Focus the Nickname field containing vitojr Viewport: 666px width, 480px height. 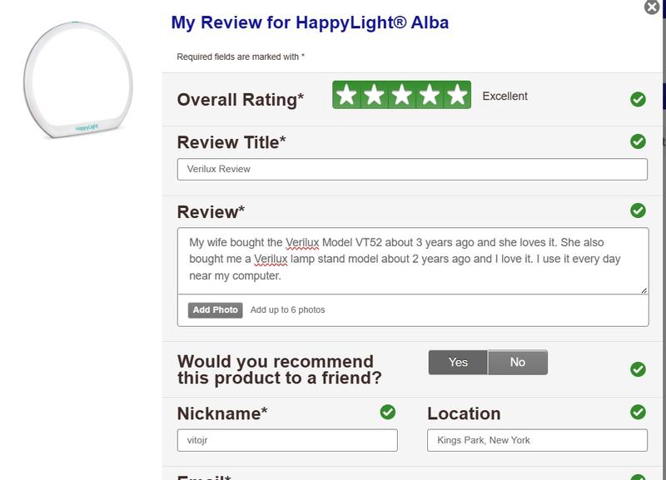287,440
